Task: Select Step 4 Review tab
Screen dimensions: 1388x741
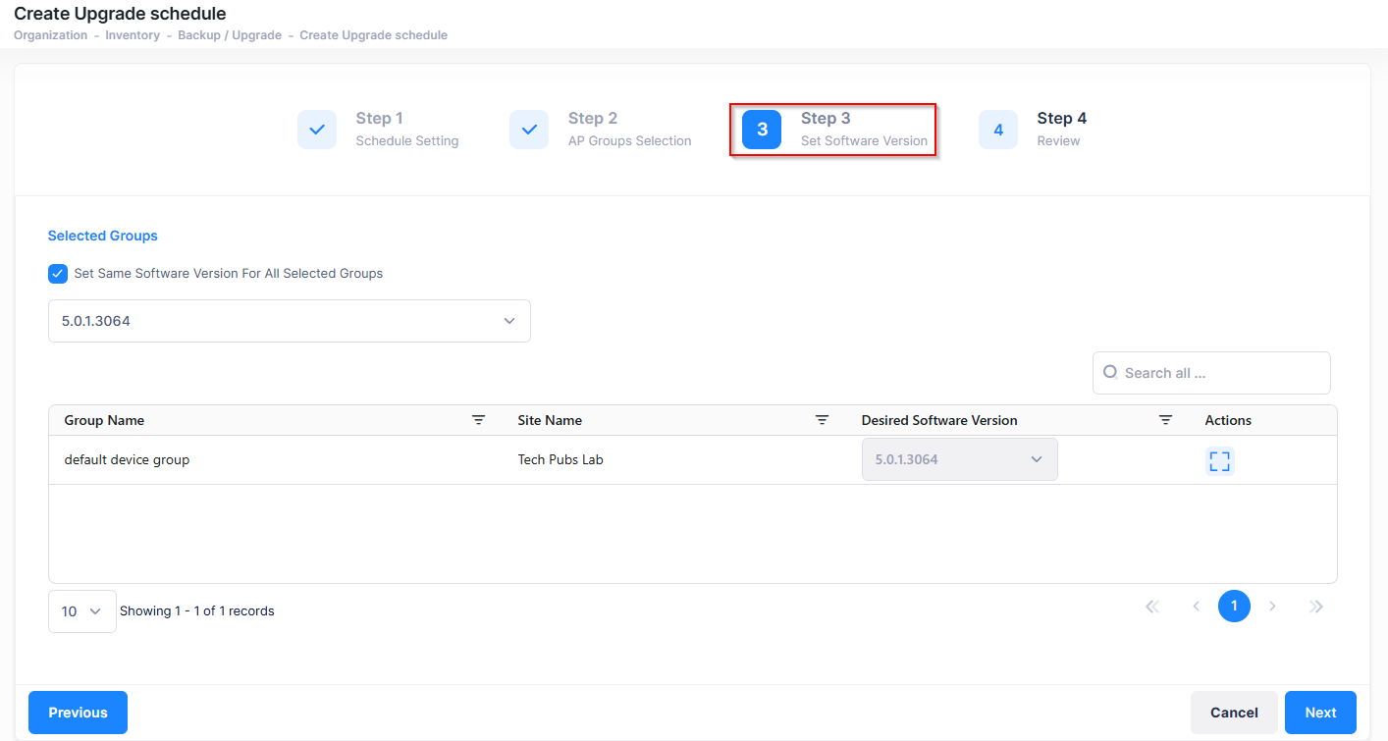Action: (x=1034, y=130)
